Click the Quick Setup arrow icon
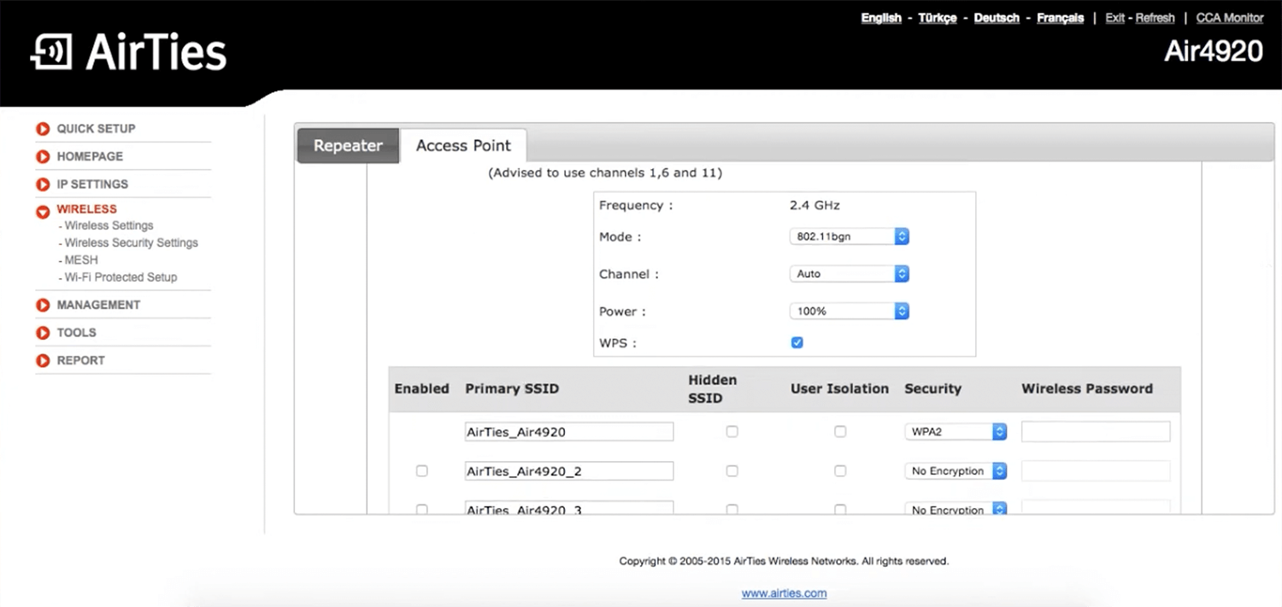1282x607 pixels. click(43, 129)
